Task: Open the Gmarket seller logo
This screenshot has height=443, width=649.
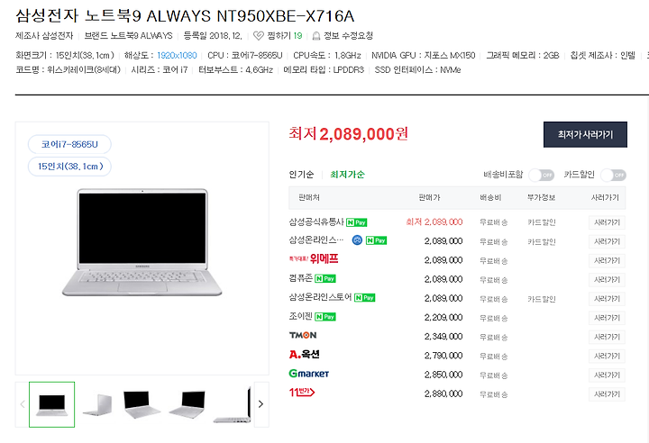Action: 309,374
